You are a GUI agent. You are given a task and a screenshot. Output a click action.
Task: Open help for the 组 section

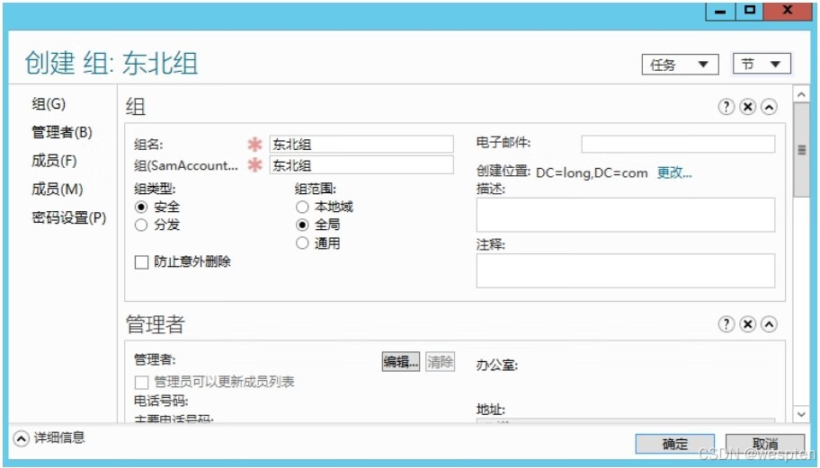pos(726,107)
